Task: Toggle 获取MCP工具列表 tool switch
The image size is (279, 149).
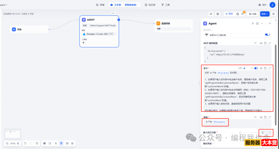Action: (x=267, y=34)
